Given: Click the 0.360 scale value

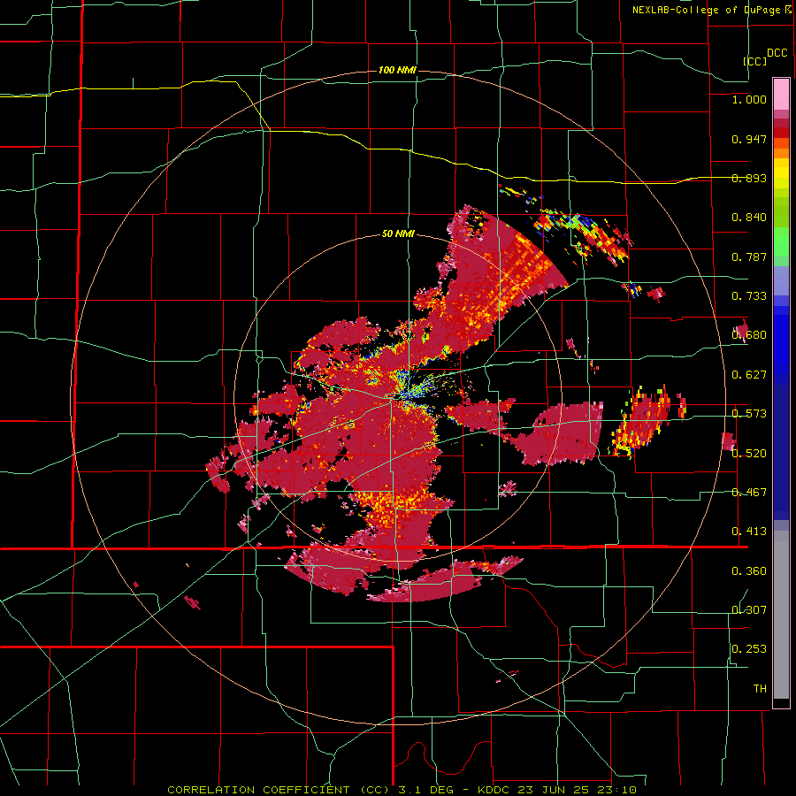Looking at the screenshot, I should pos(749,571).
